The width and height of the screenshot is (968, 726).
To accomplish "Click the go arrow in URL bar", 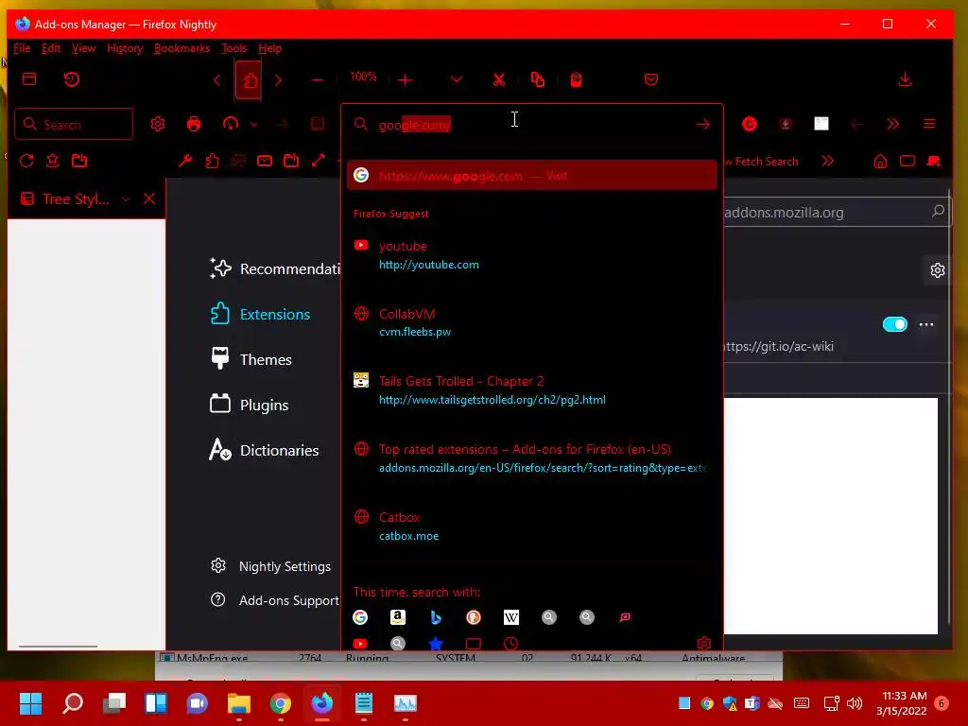I will coord(702,124).
